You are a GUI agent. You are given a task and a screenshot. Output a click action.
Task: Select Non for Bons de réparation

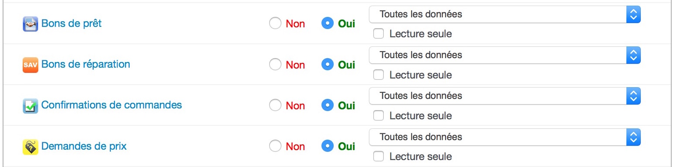[275, 65]
